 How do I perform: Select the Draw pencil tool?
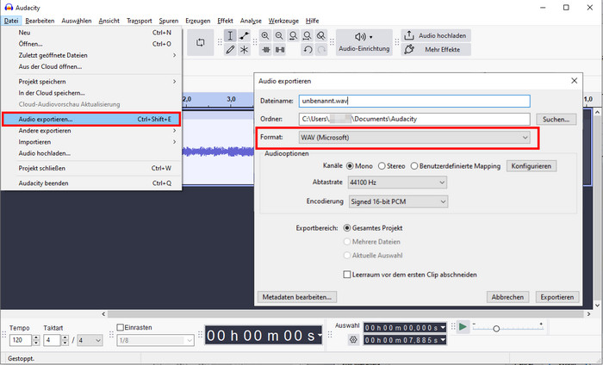pos(230,50)
